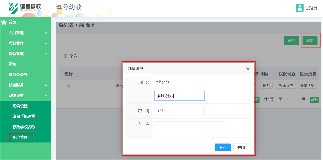Click the green 删除 button above the table

pyautogui.click(x=292, y=41)
